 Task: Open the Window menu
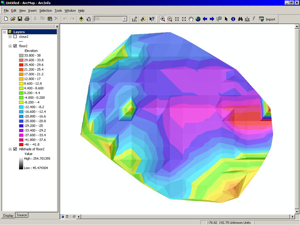pyautogui.click(x=70, y=11)
